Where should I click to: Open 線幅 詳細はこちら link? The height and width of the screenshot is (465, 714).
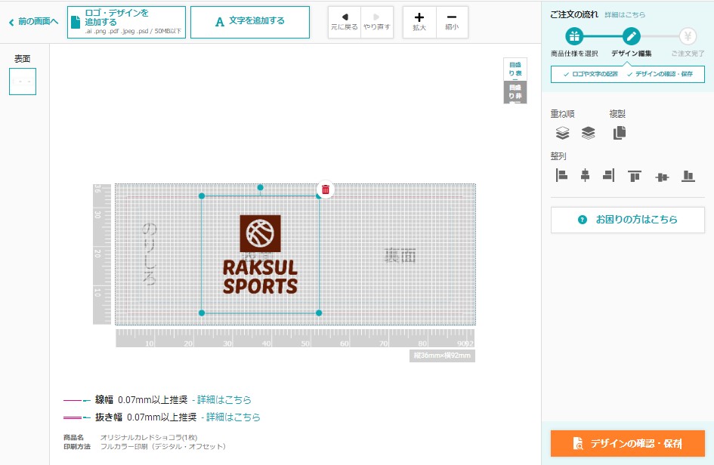pos(224,400)
